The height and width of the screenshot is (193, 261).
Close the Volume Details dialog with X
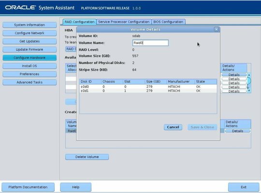pyautogui.click(x=216, y=30)
